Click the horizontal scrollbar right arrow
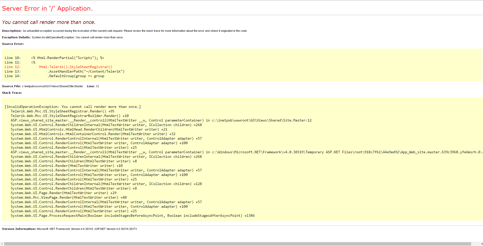This screenshot has width=483, height=246. [x=481, y=244]
